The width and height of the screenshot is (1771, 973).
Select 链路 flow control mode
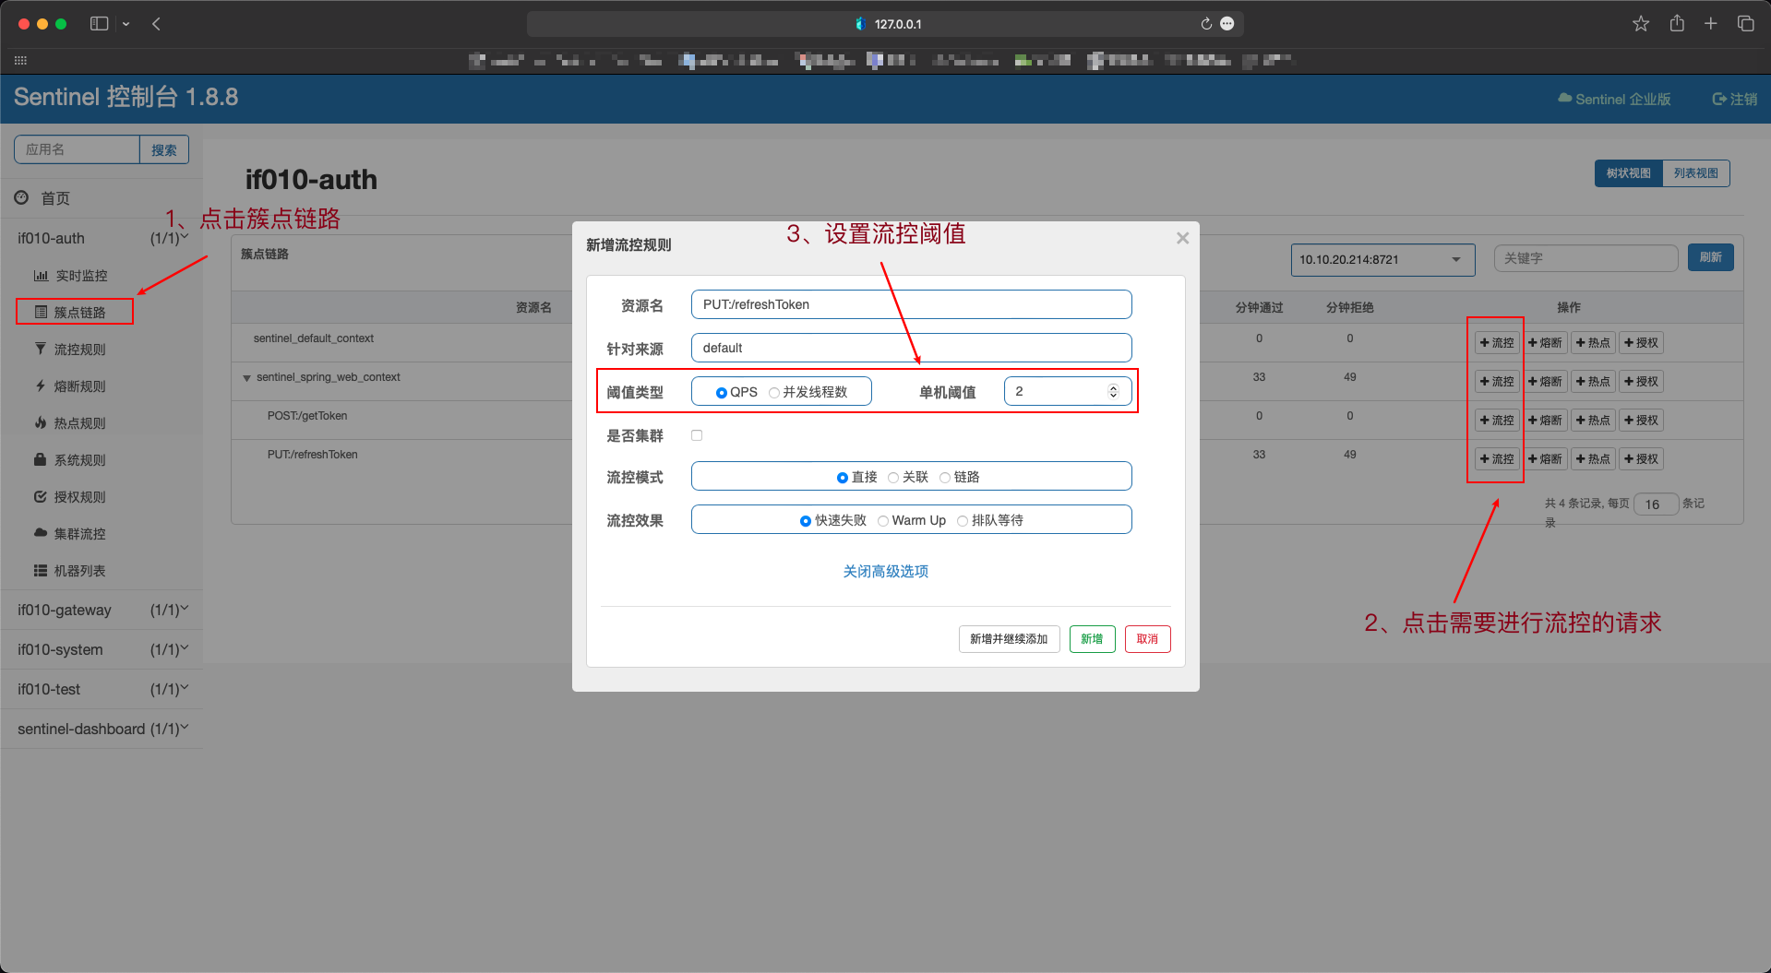tap(945, 478)
